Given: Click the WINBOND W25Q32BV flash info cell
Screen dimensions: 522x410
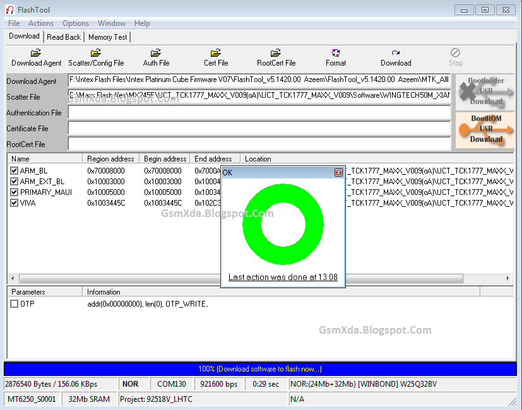Looking at the screenshot, I should click(403, 384).
